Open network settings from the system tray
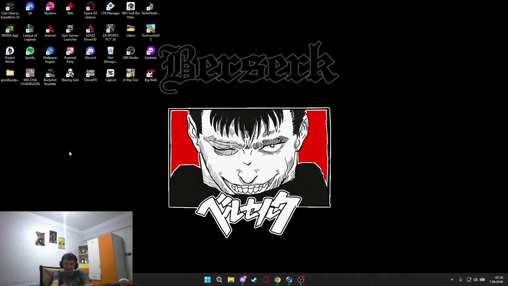508x286 pixels. tap(469, 280)
